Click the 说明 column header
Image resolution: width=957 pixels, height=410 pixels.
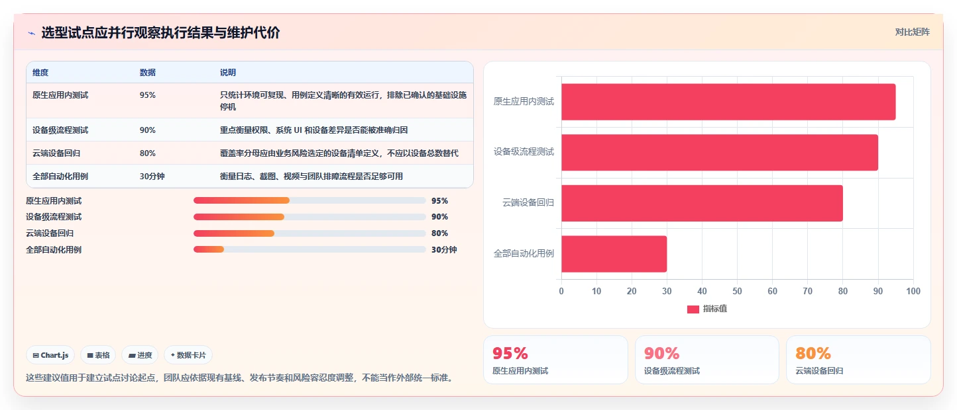tap(228, 73)
